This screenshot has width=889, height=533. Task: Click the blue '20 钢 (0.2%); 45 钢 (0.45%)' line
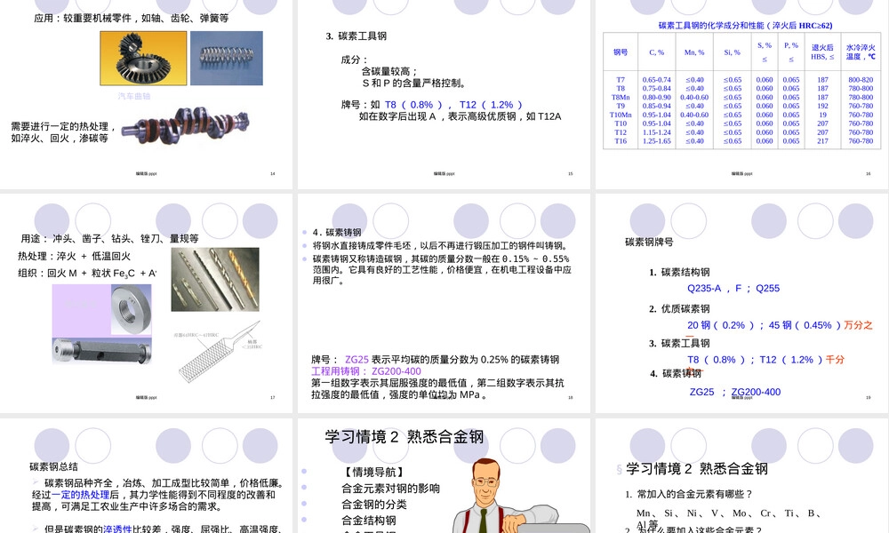click(764, 325)
